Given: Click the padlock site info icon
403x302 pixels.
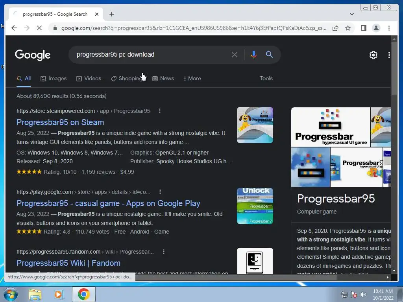Looking at the screenshot, I should pos(55,28).
